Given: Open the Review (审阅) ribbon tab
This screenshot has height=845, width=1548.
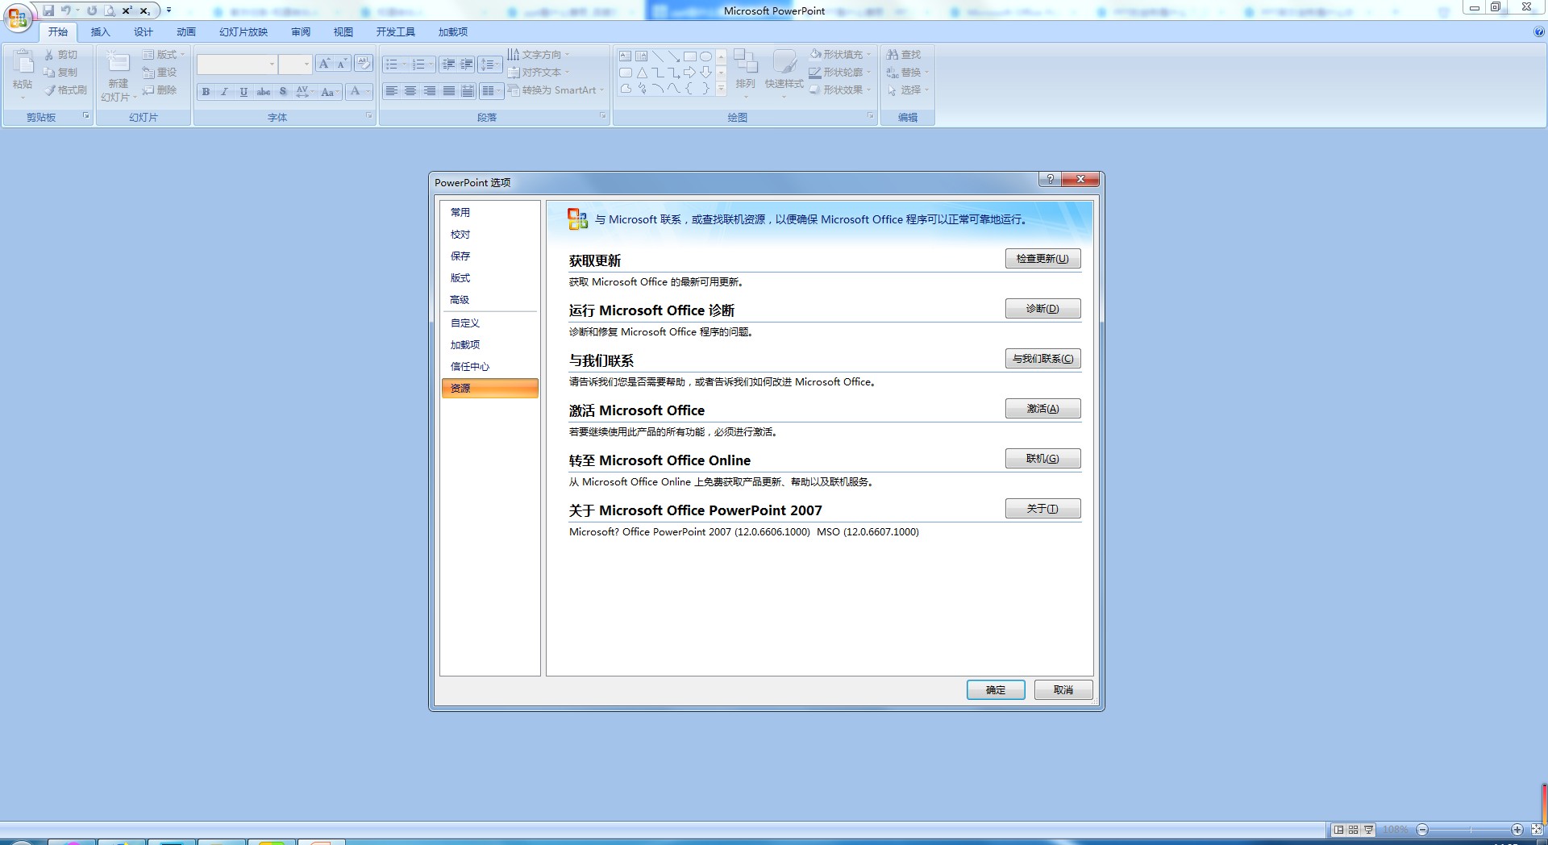Looking at the screenshot, I should coord(301,32).
